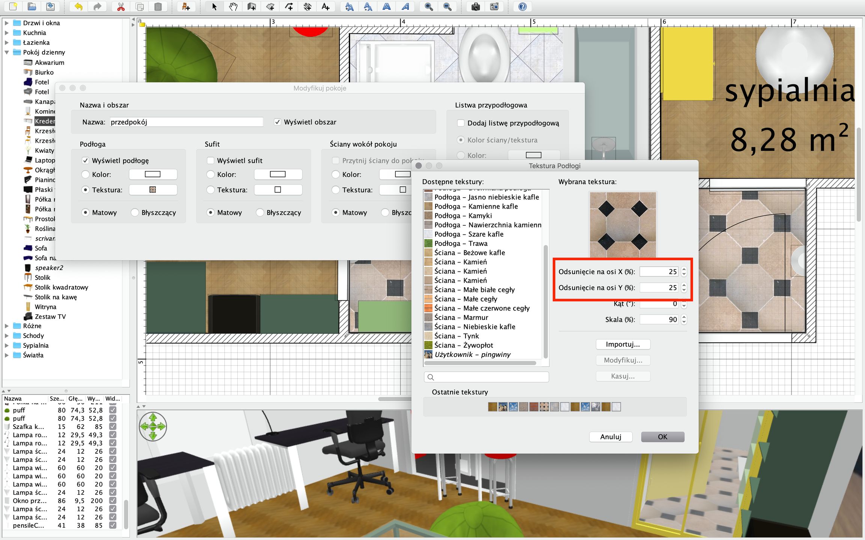This screenshot has height=540, width=865.
Task: Click the Add text label tool
Action: (x=326, y=7)
